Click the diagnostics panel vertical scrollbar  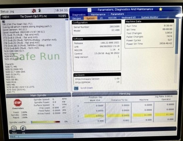pyautogui.click(x=177, y=50)
